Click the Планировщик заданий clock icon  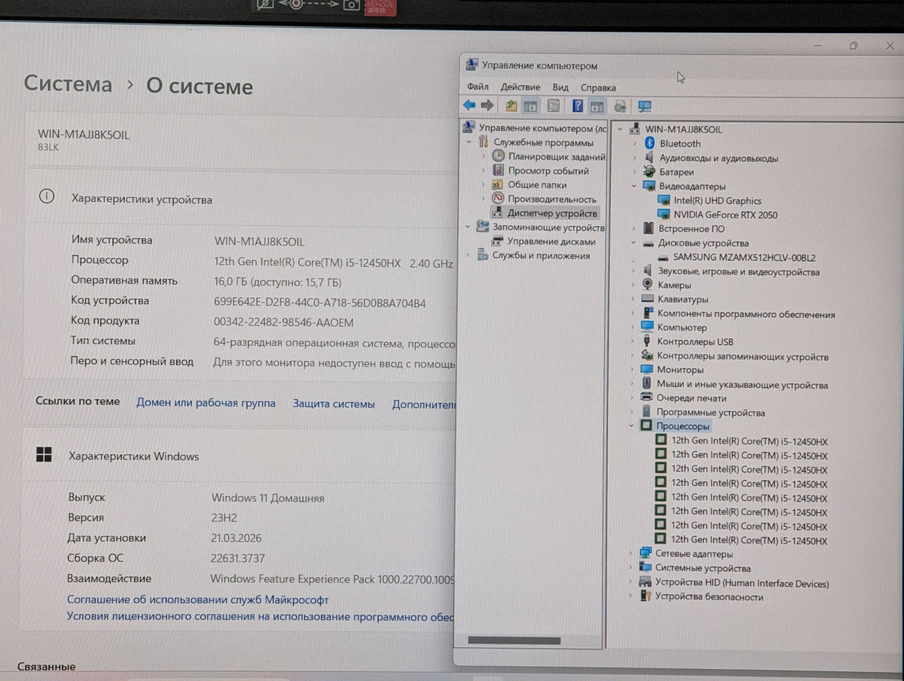point(498,156)
